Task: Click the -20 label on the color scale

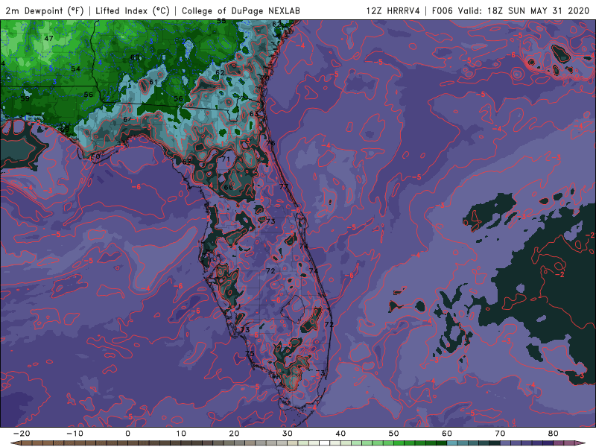Action: (x=22, y=434)
